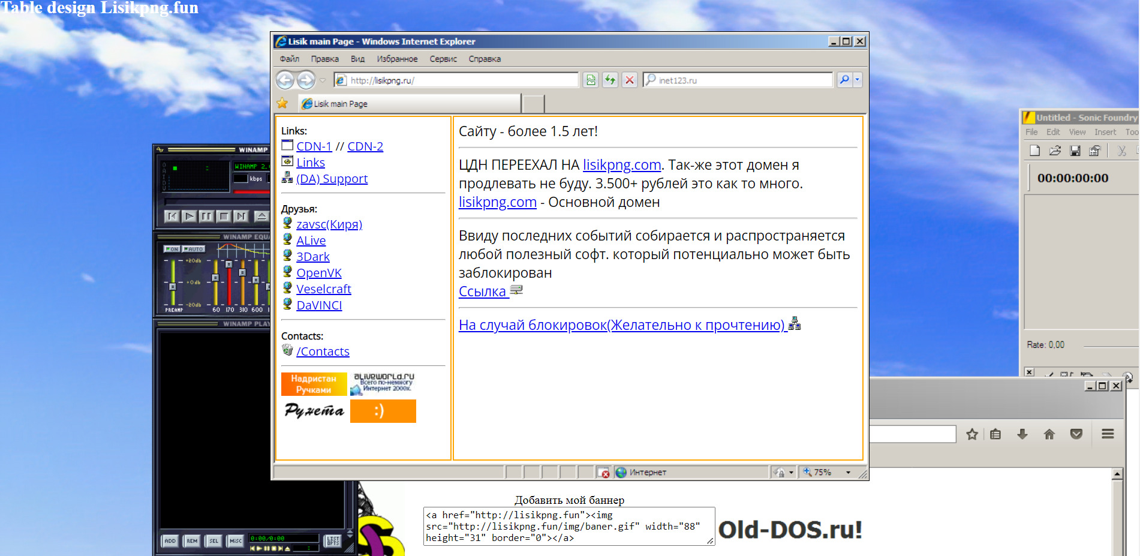
Task: Show bookmarks list in Firefox toolbar
Action: pyautogui.click(x=995, y=434)
